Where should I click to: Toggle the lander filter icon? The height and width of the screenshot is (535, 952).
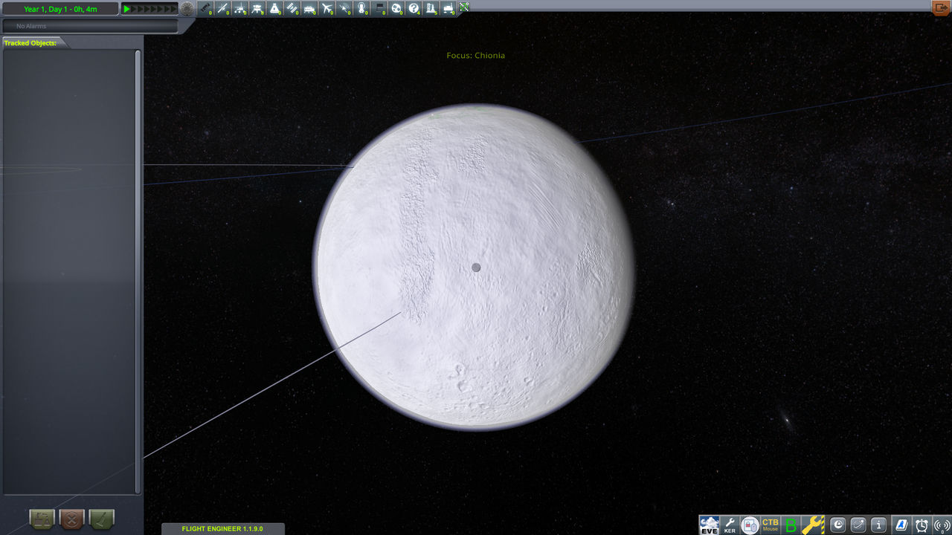[257, 8]
